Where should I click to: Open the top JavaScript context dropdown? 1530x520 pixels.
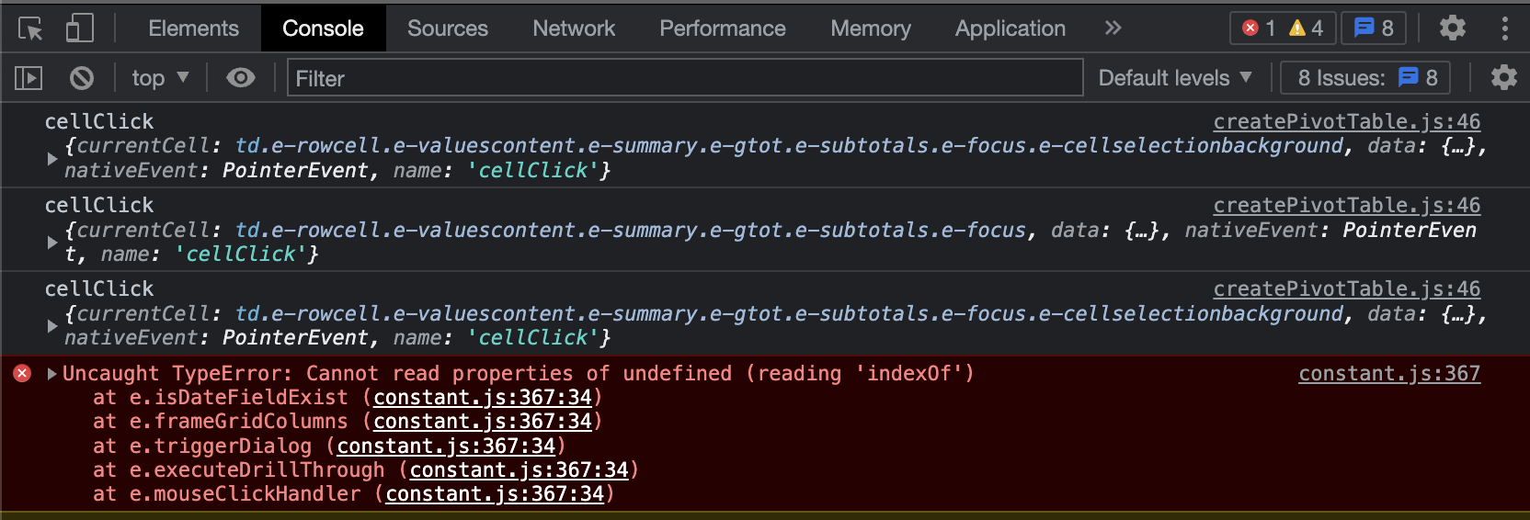[x=160, y=78]
